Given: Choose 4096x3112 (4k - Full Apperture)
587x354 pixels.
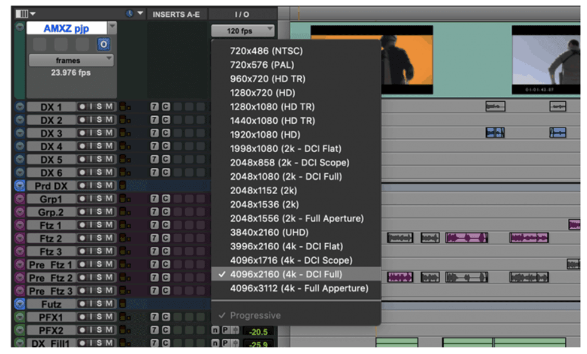Looking at the screenshot, I should coord(299,288).
